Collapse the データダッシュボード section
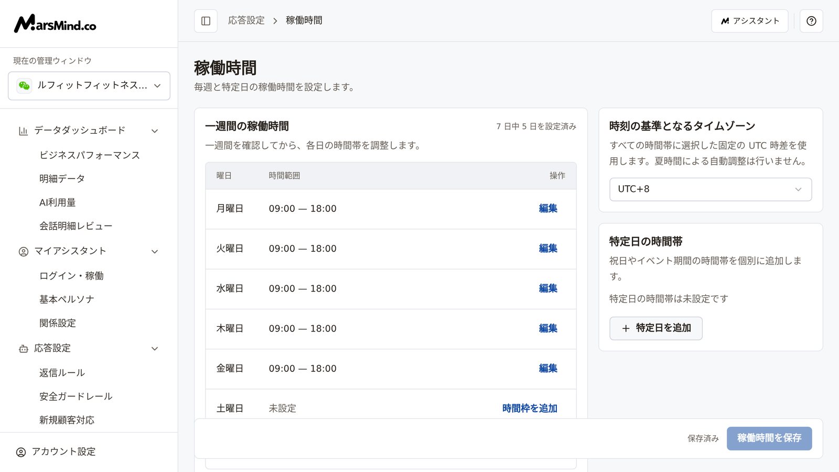This screenshot has height=472, width=839. [x=155, y=131]
